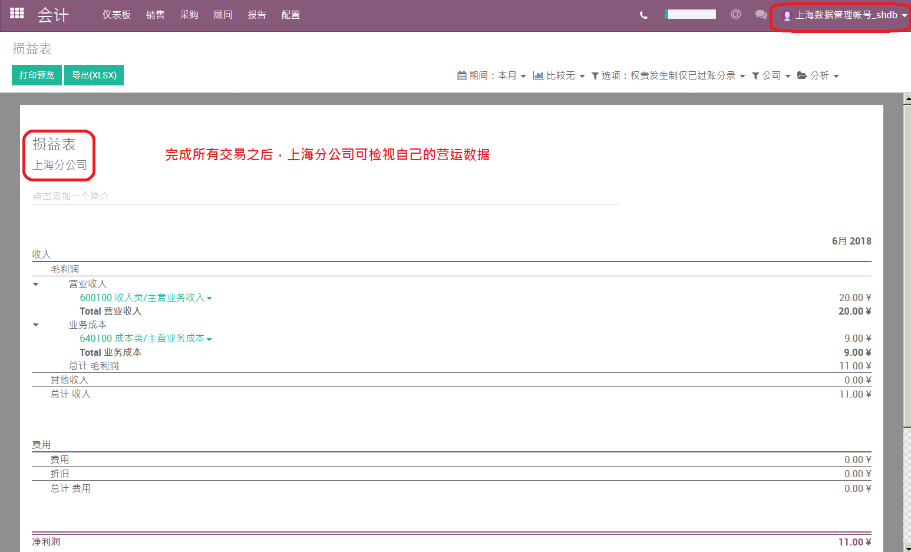Collapse the 营业收入 section arrow

click(36, 285)
